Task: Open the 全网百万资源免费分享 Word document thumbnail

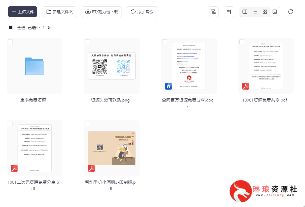Action: pyautogui.click(x=189, y=66)
